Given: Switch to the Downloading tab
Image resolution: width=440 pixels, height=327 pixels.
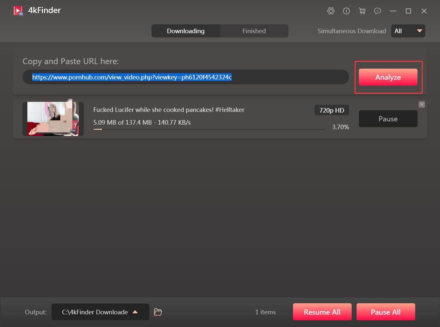Looking at the screenshot, I should coord(186,31).
